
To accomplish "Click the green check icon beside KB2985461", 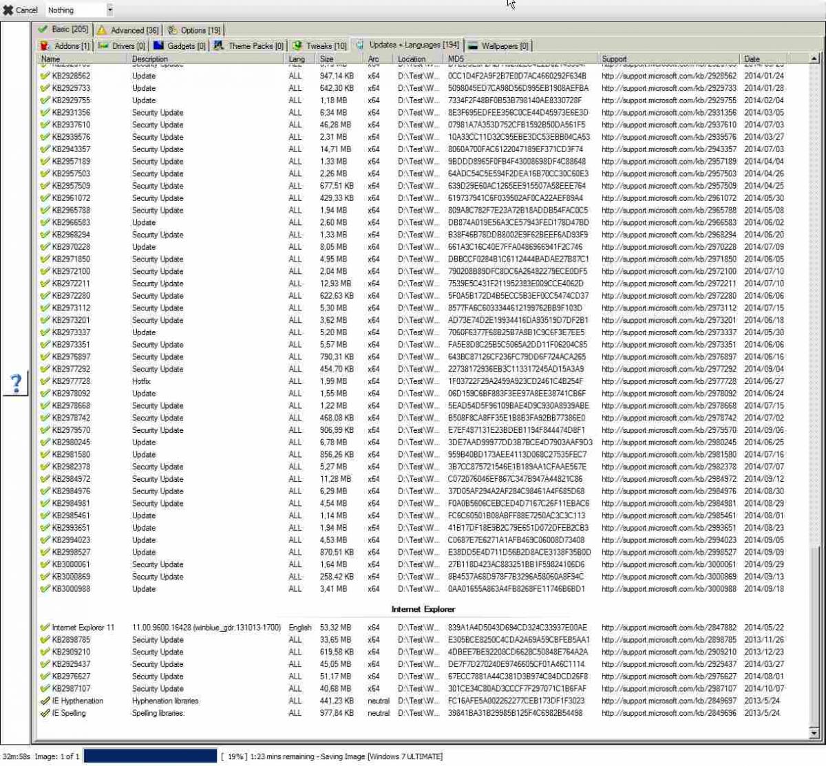I will click(x=45, y=515).
